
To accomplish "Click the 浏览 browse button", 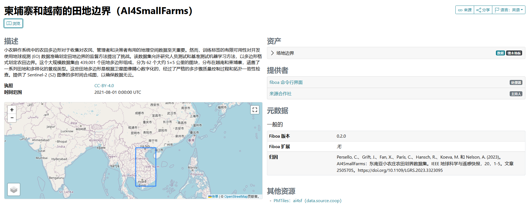I will (13, 23).
